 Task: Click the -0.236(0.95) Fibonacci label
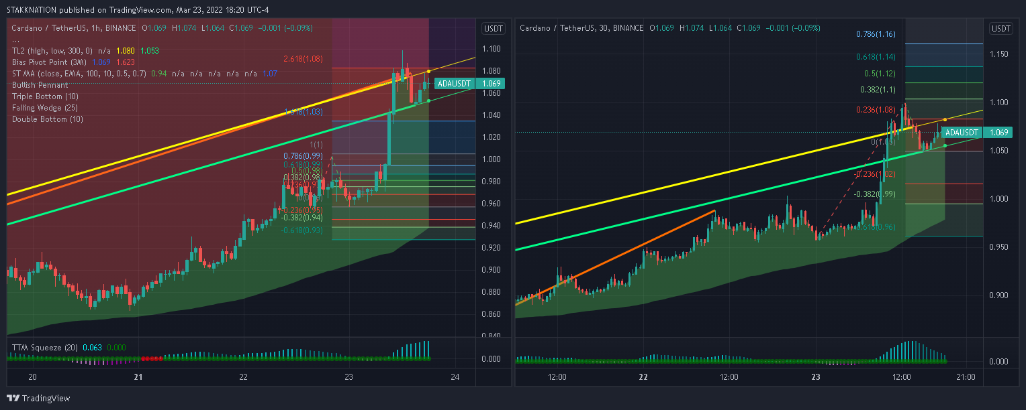[x=302, y=210]
